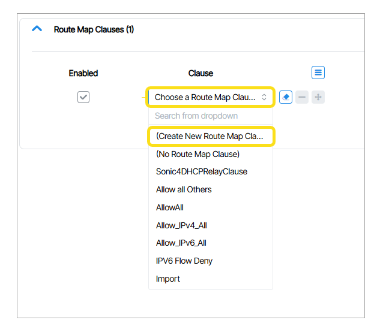380x332 pixels.
Task: Select the IPV6 Flow Deny option
Action: click(184, 261)
